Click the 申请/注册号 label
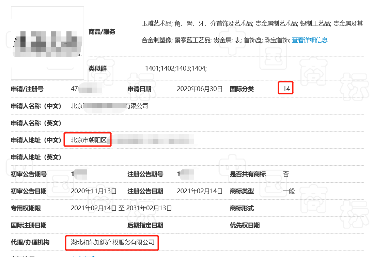This screenshot has height=257, width=373. click(x=27, y=89)
